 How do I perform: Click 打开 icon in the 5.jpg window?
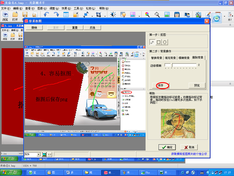pos(13,35)
